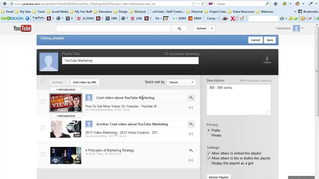Screen dimensions: 319x179
Task: Add note icon for Another Cool video
Action: coord(191,124)
